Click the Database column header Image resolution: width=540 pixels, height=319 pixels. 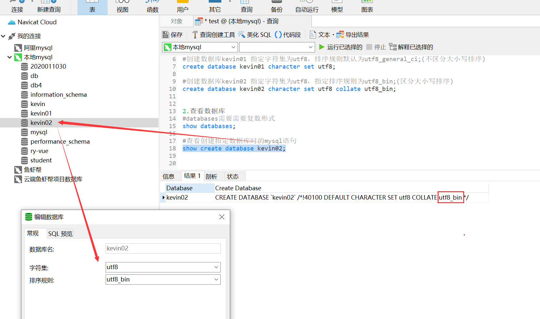[x=190, y=188]
